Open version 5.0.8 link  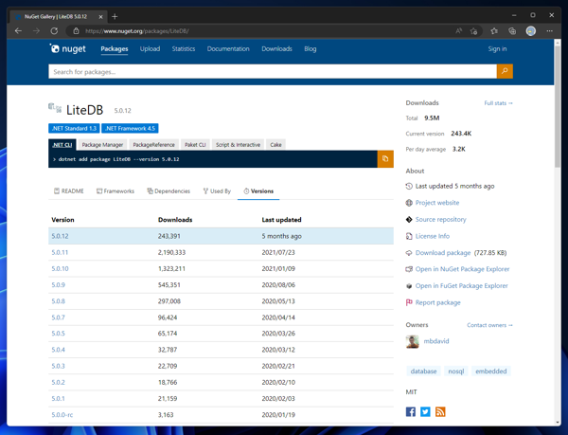click(x=58, y=301)
